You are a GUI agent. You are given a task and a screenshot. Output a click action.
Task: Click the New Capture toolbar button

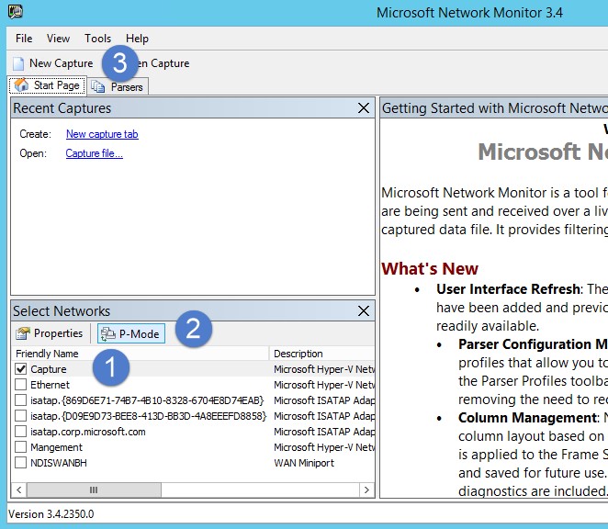52,63
